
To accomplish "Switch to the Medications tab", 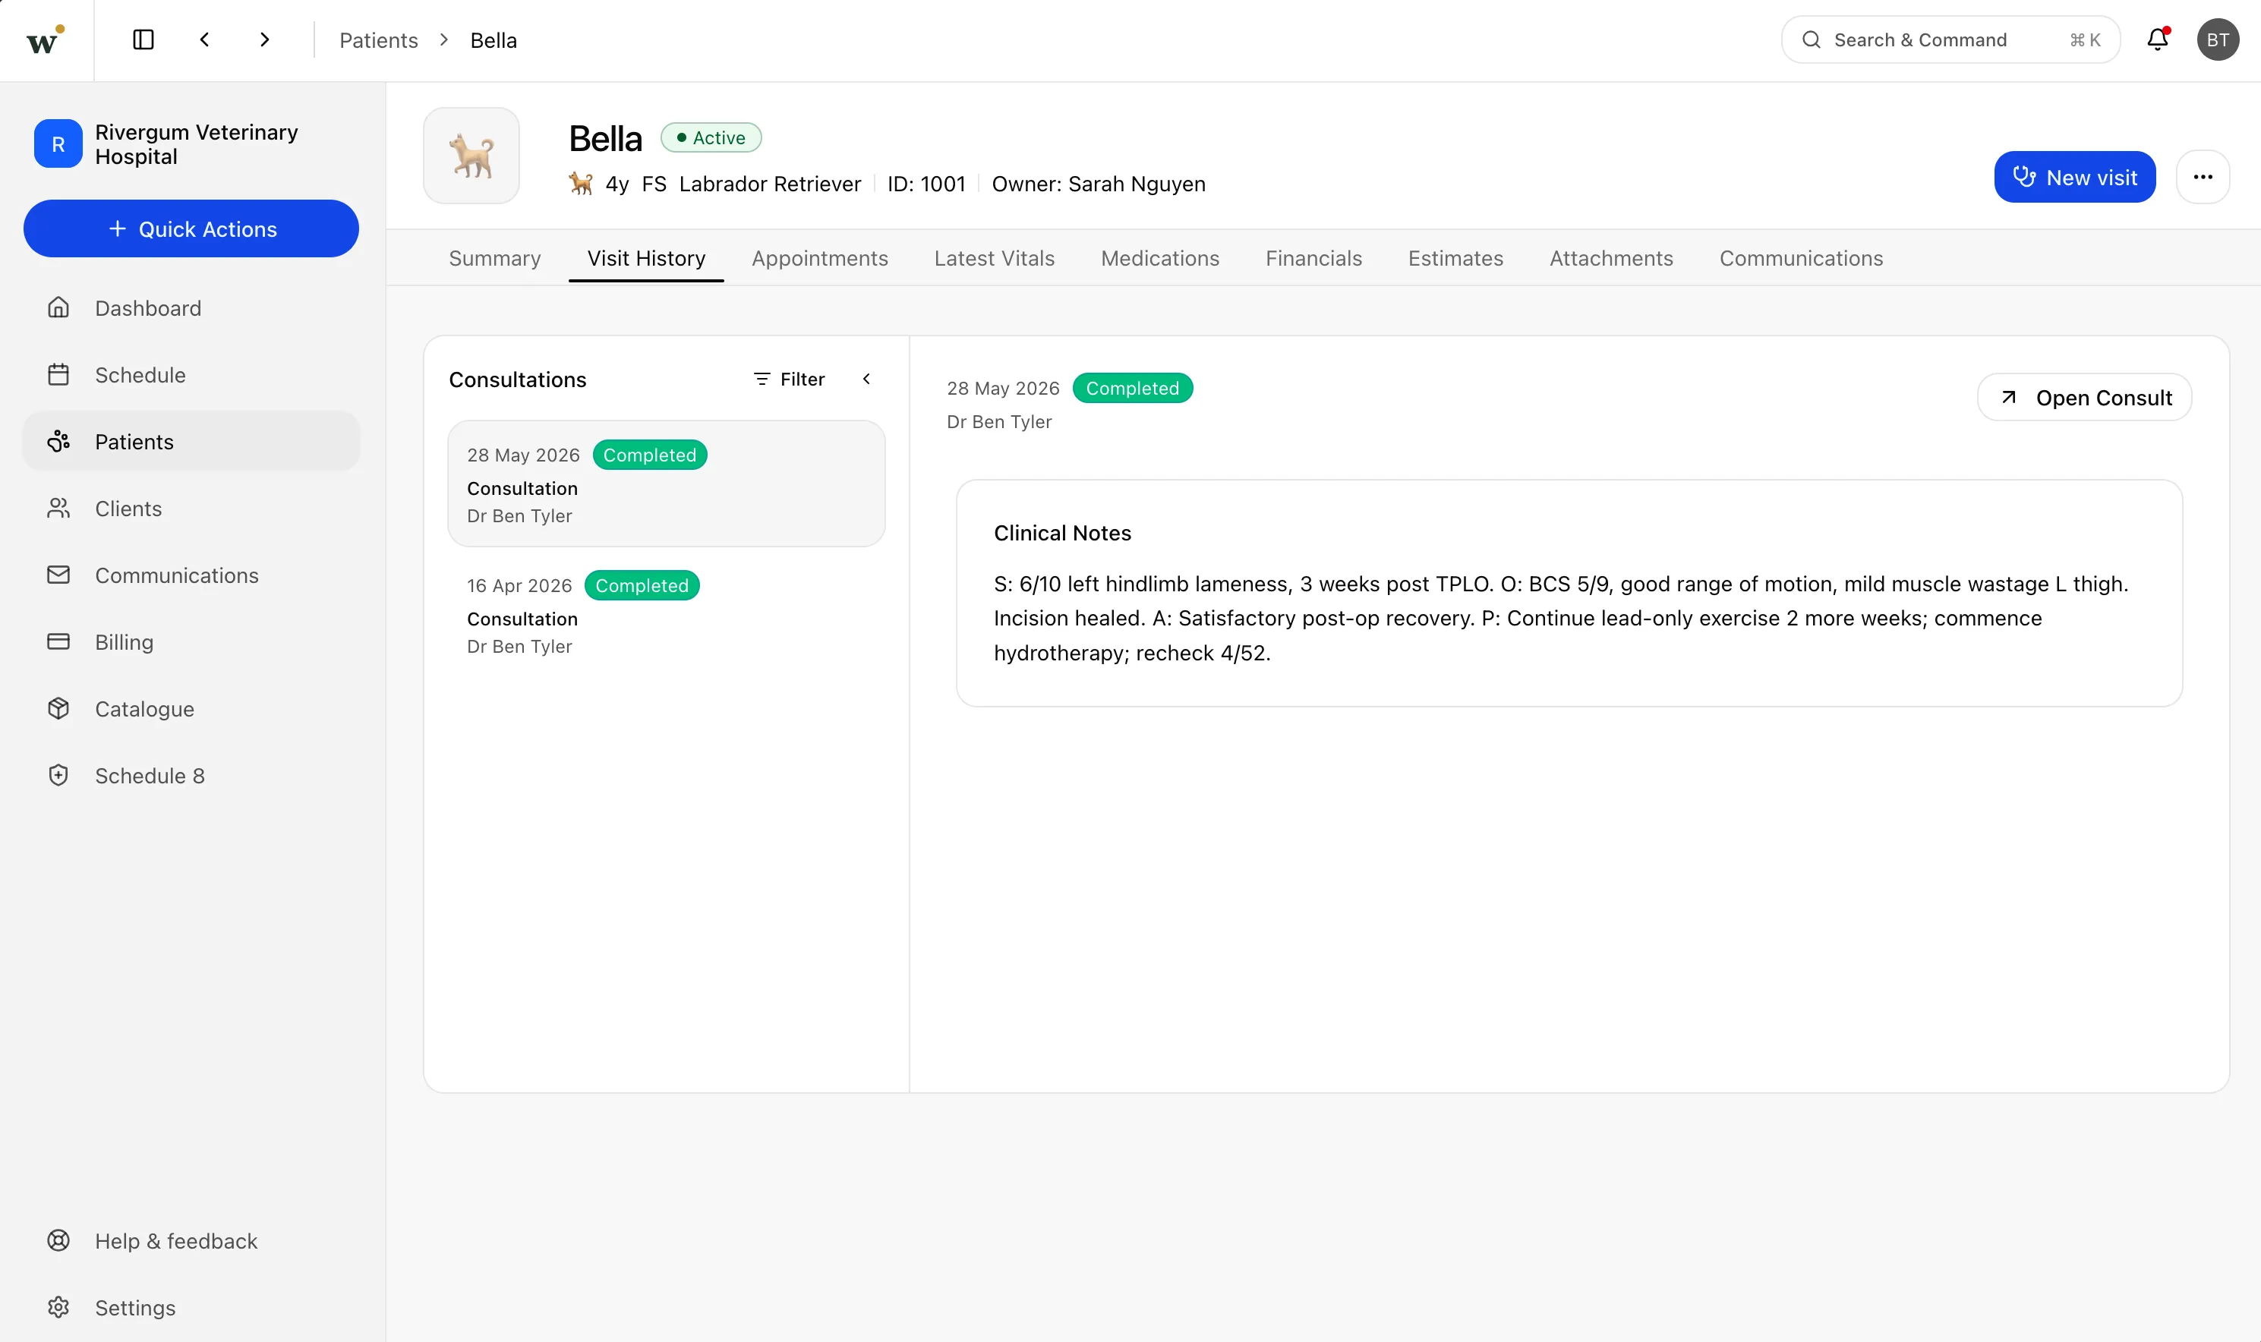I will (x=1159, y=259).
